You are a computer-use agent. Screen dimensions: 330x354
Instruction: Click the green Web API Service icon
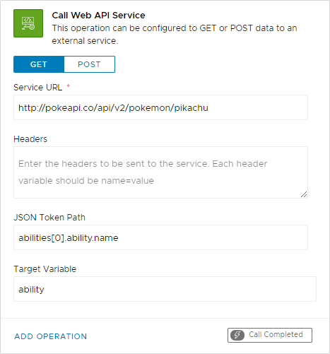(x=28, y=23)
